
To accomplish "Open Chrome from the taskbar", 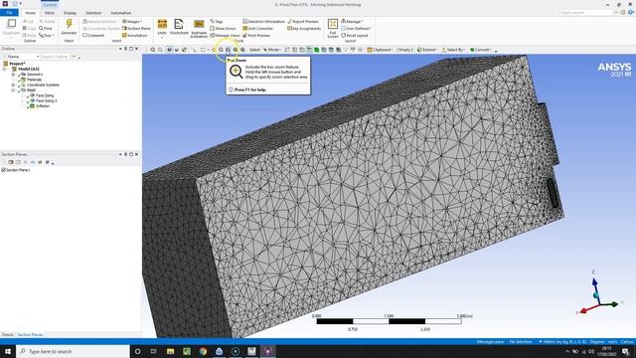I will 203,351.
